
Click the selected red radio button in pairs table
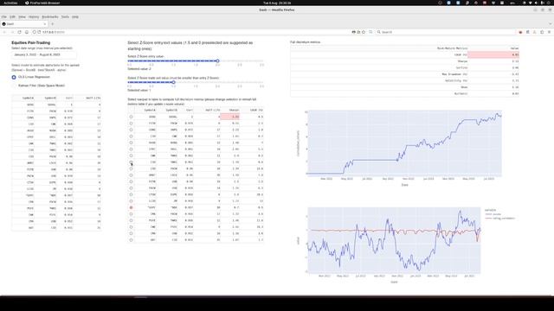coord(131,207)
